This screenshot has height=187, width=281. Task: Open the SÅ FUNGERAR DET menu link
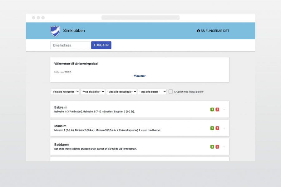coord(215,31)
